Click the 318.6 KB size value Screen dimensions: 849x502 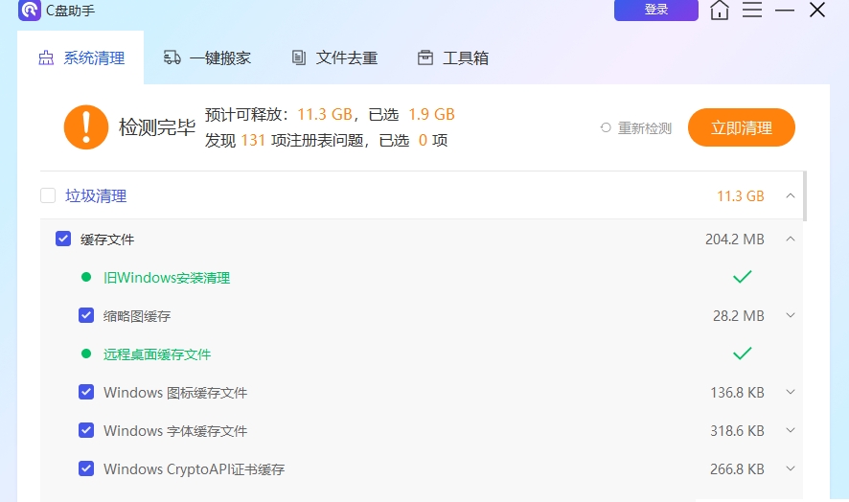737,431
